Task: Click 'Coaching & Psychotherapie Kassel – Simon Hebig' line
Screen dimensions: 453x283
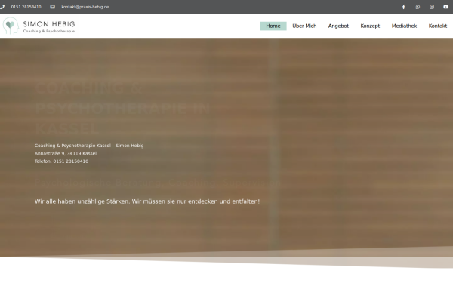Action: [89, 146]
